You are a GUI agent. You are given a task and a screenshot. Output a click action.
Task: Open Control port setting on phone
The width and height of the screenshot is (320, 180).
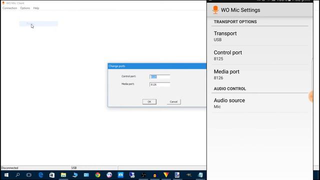(259, 55)
